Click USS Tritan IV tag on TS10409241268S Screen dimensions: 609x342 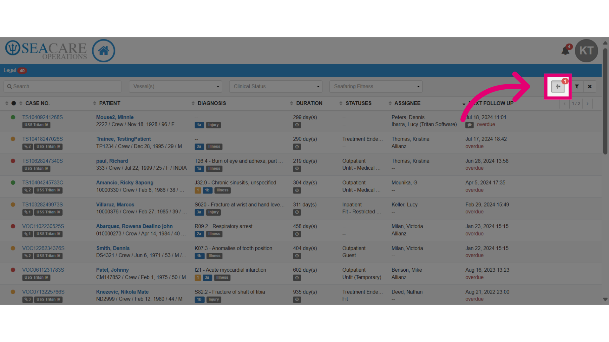point(36,125)
